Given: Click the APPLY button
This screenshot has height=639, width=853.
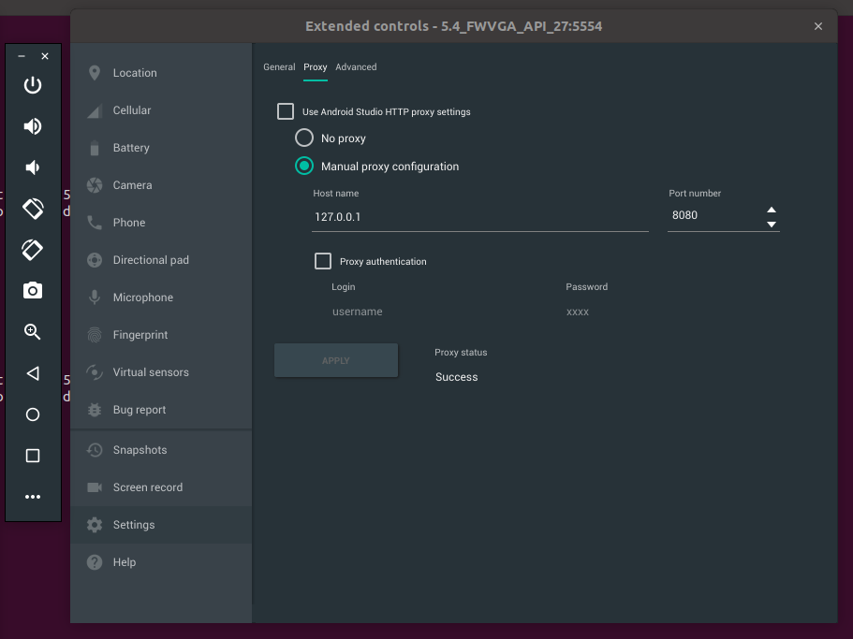Looking at the screenshot, I should (335, 360).
